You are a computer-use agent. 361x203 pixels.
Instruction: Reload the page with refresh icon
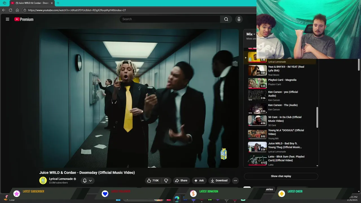pos(10,10)
